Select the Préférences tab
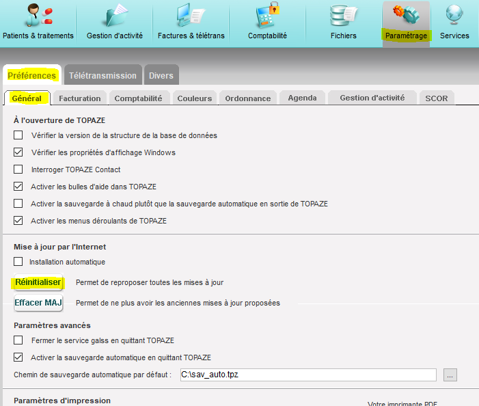The width and height of the screenshot is (479, 406). click(31, 75)
